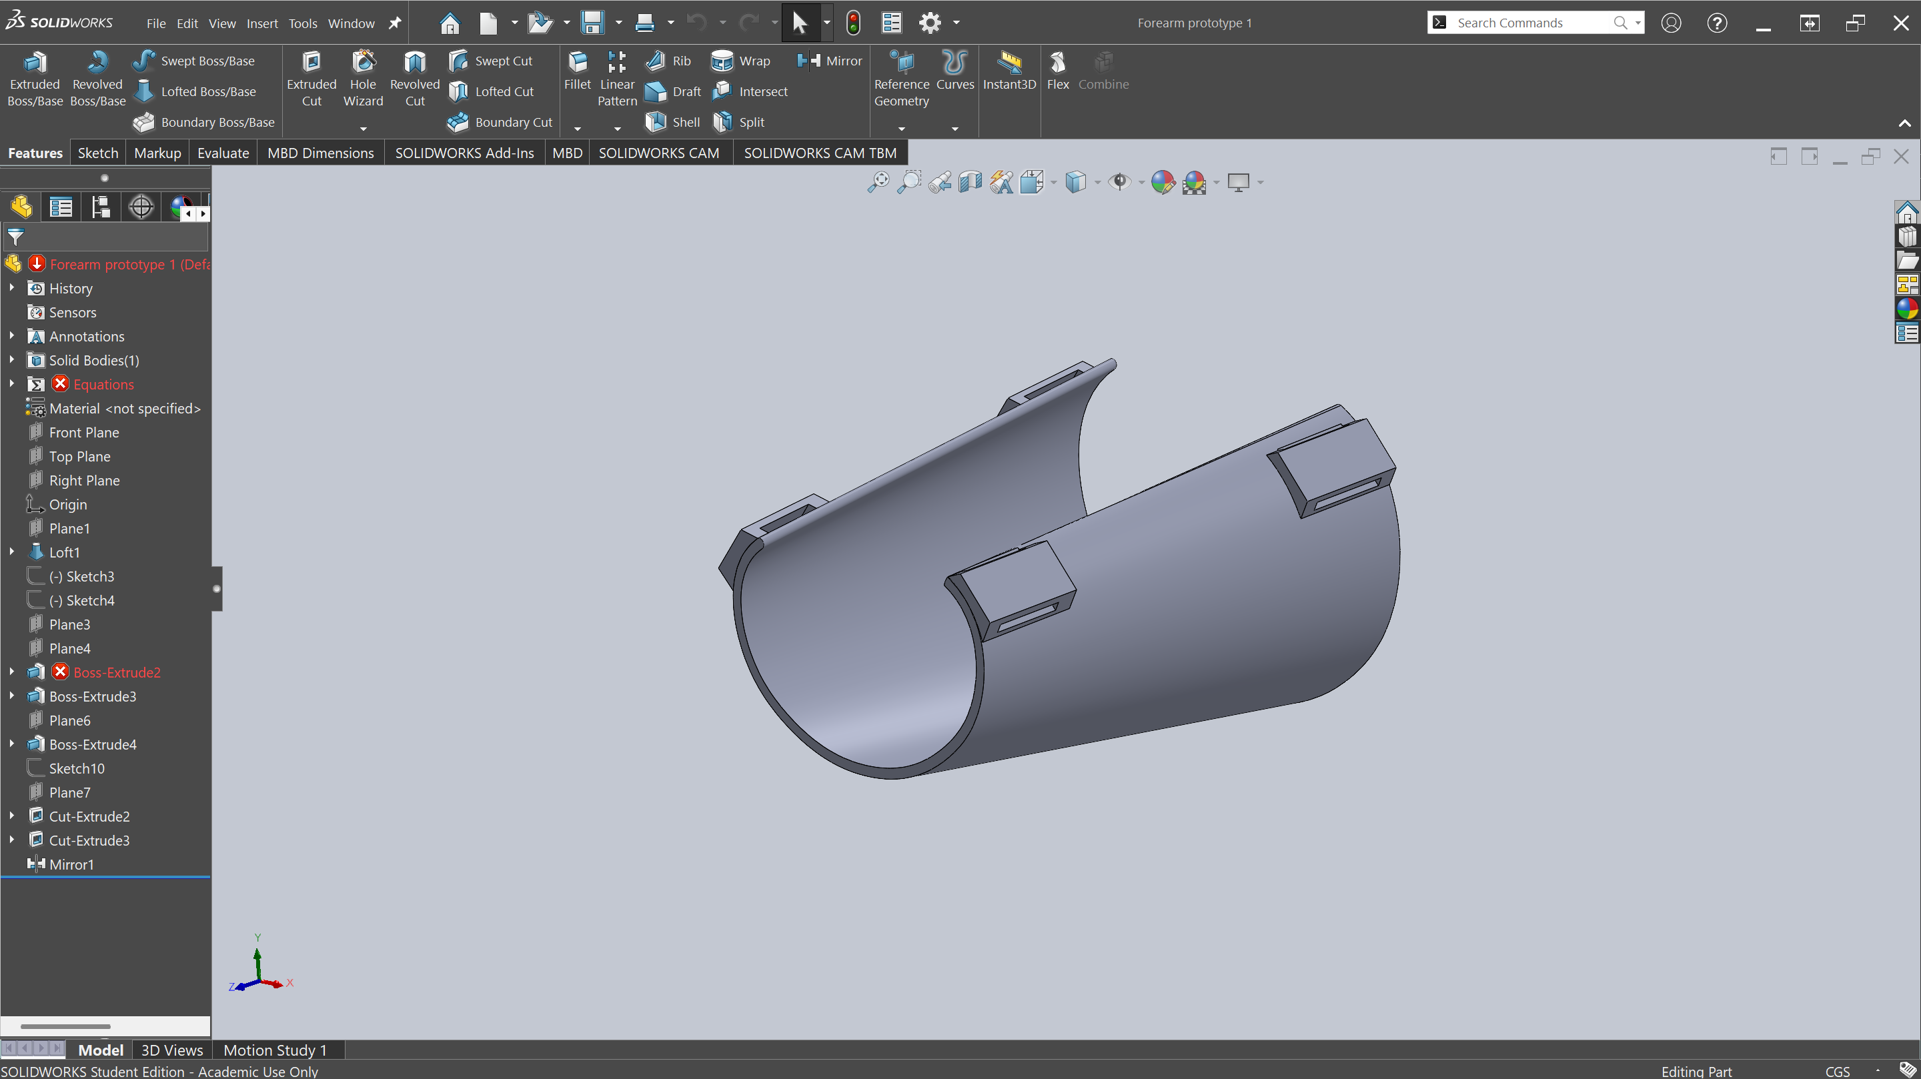The height and width of the screenshot is (1079, 1921).
Task: Click the FeatureManager filter icon
Action: pos(15,237)
